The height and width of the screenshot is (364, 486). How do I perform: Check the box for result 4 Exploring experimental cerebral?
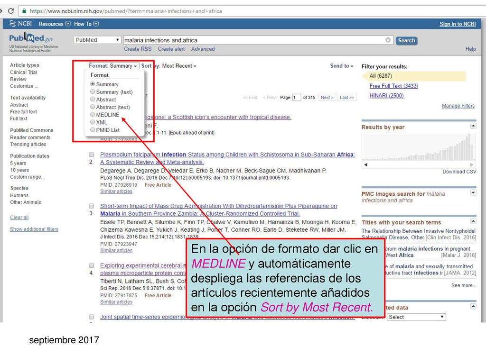92,265
